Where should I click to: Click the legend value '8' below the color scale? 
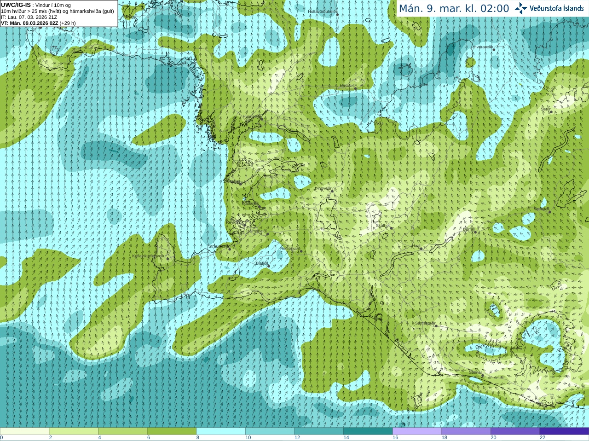pos(198,438)
